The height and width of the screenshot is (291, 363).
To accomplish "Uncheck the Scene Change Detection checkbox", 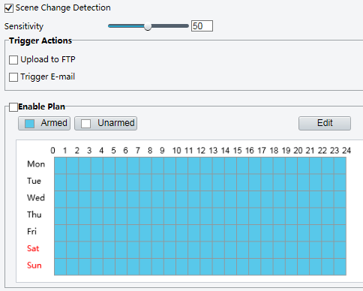I will pyautogui.click(x=9, y=8).
